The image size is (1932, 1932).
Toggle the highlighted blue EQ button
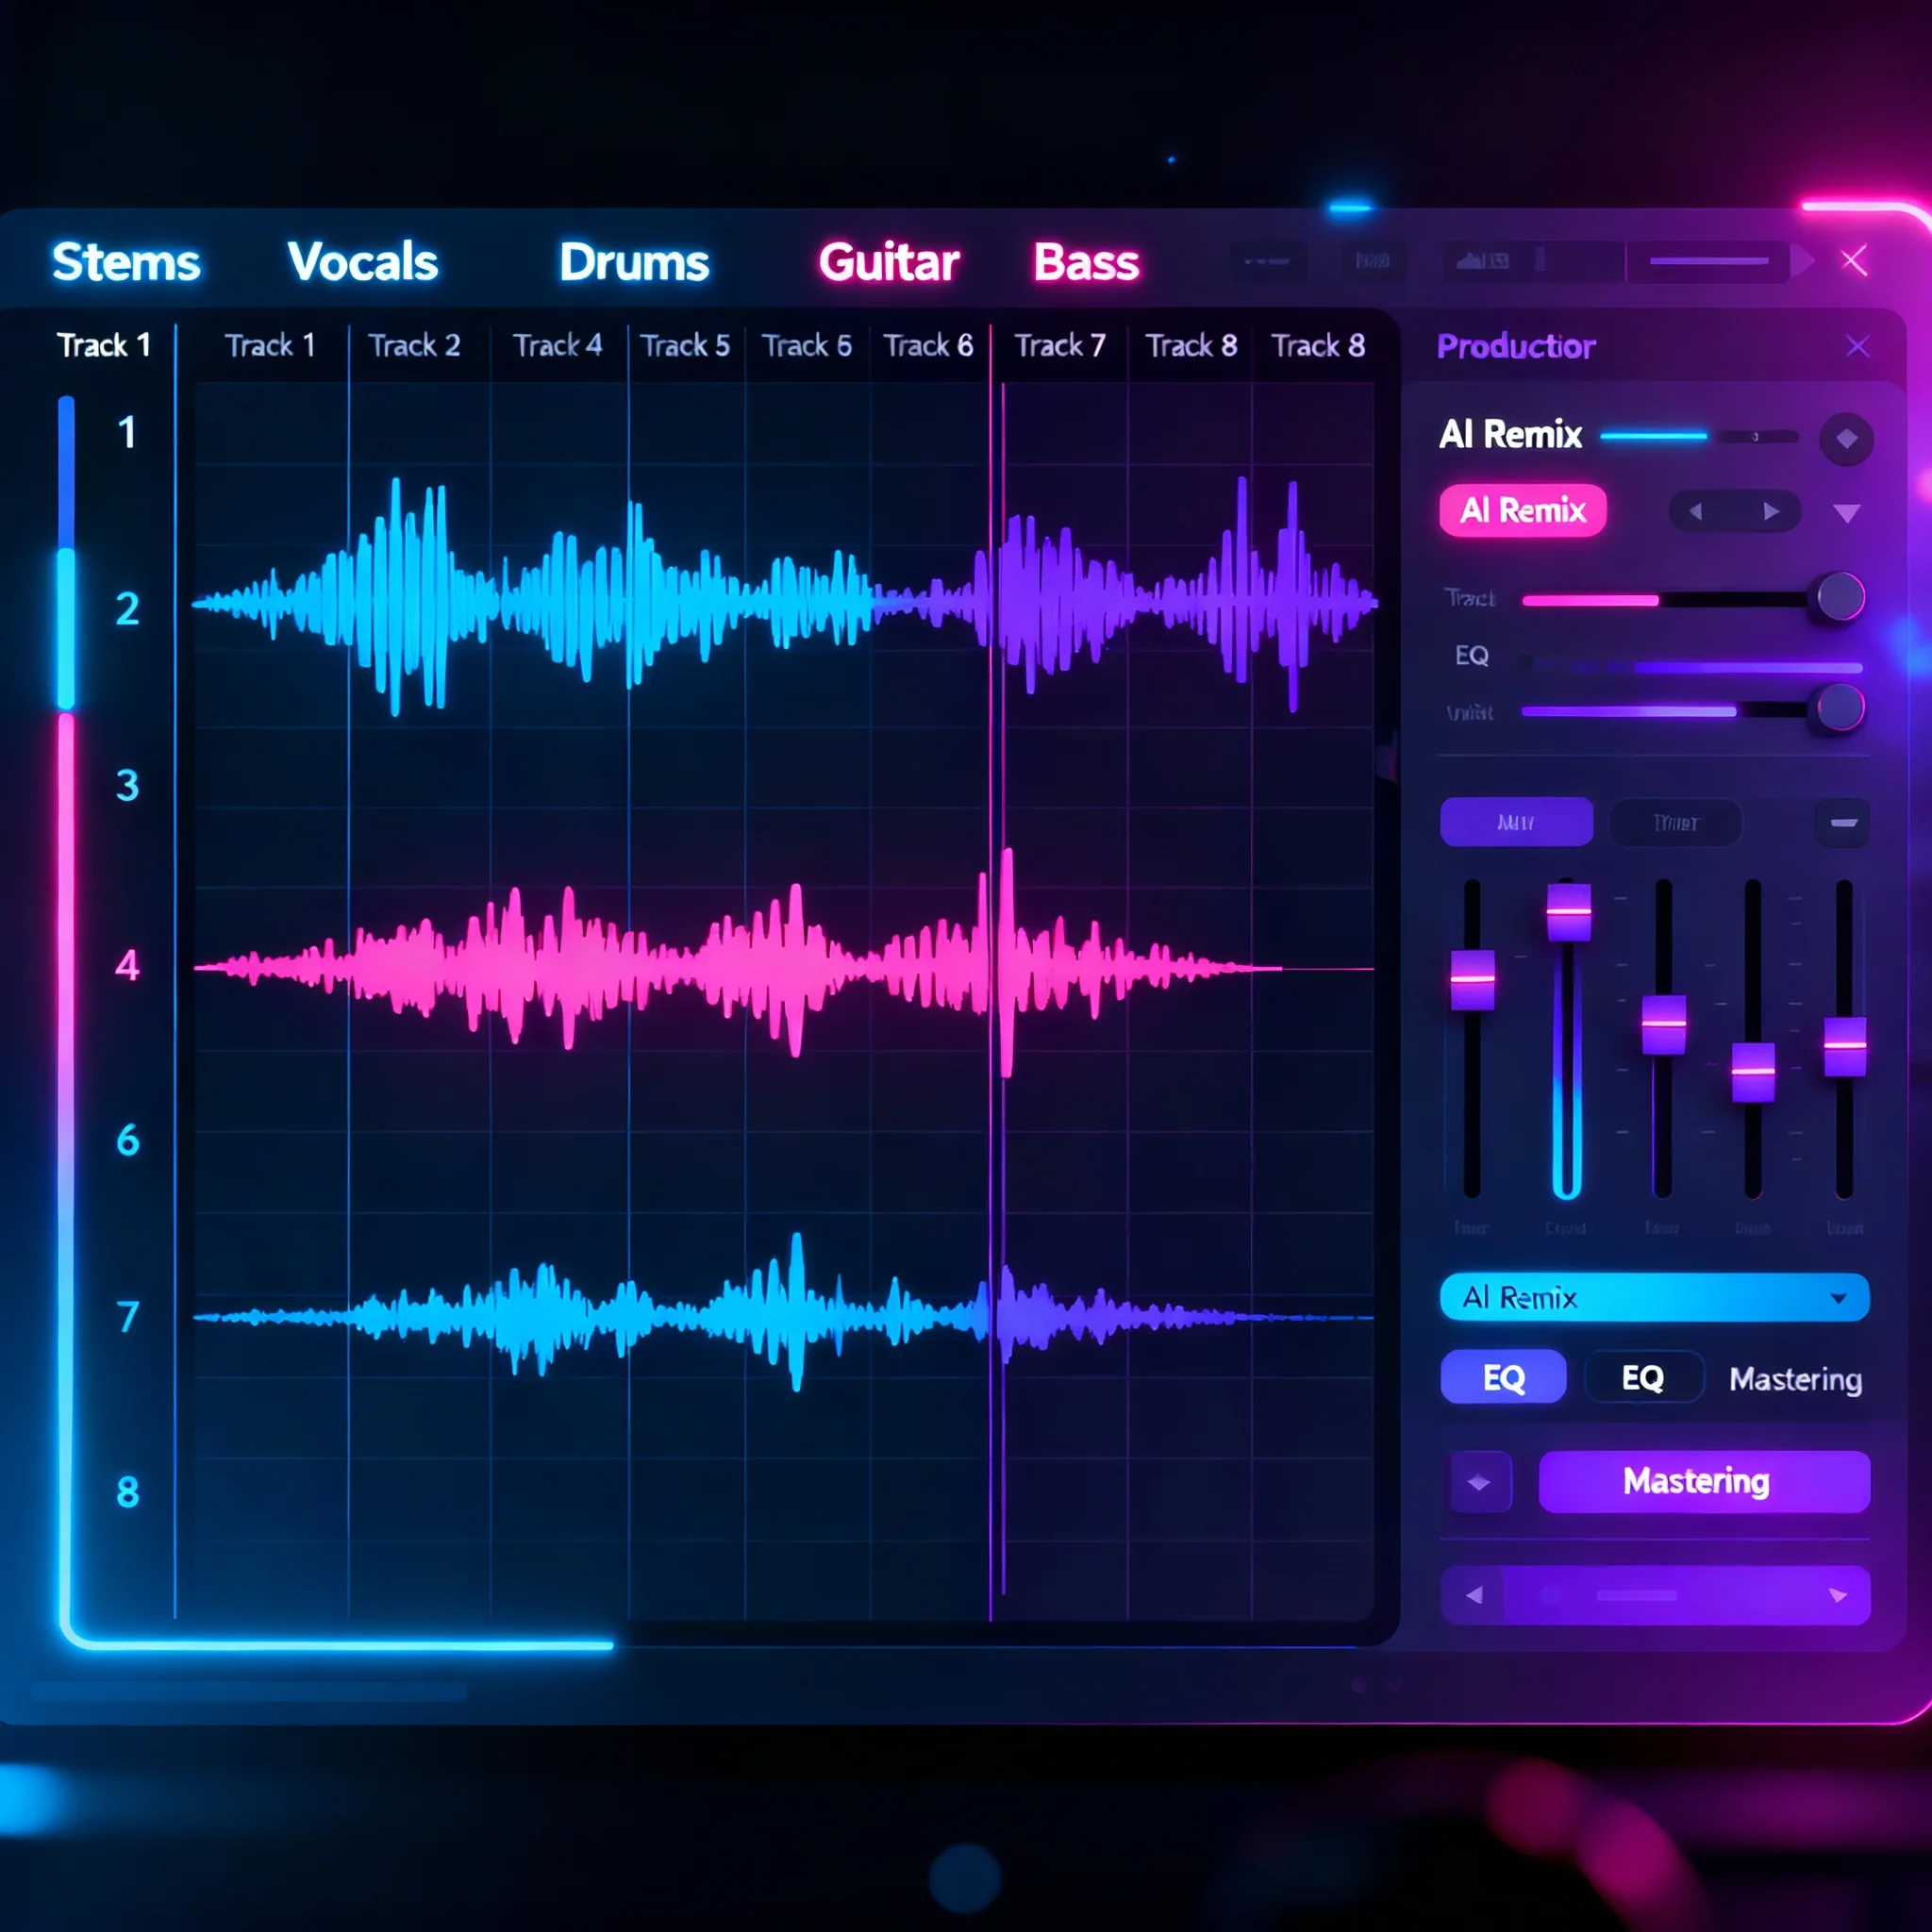point(1503,1378)
